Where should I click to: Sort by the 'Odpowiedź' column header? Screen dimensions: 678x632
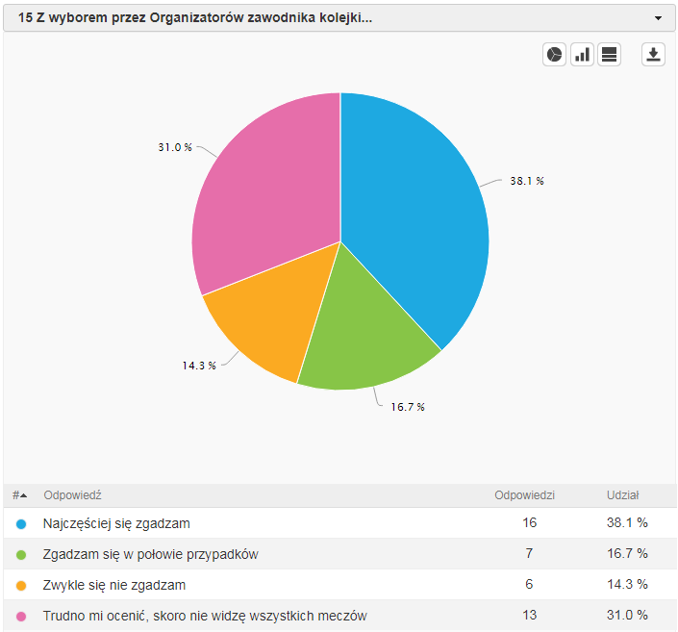coord(72,495)
